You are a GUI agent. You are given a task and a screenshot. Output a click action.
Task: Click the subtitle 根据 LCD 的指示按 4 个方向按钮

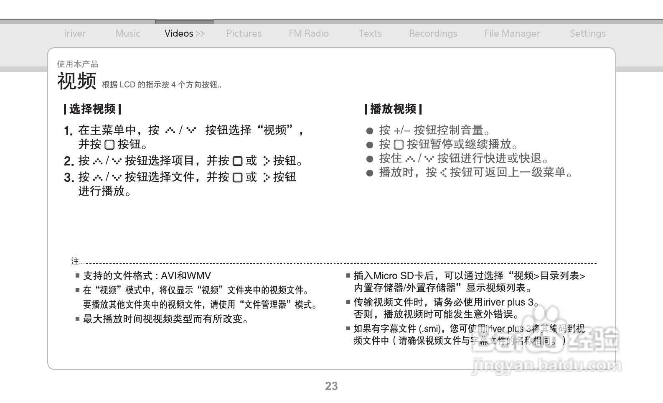[x=162, y=84]
